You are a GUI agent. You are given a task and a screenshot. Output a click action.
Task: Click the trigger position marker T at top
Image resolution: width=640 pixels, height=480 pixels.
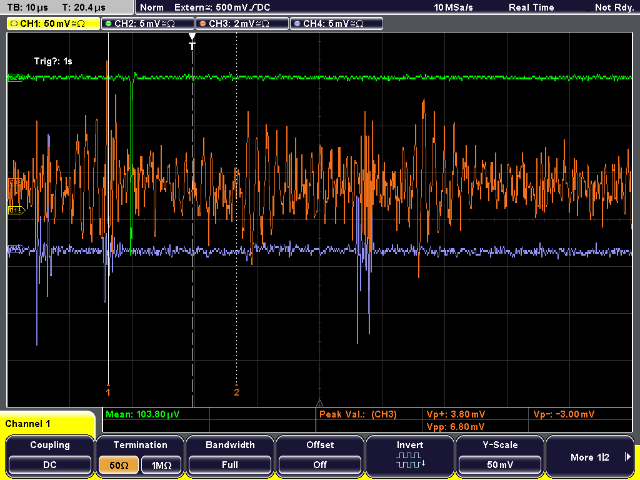192,41
